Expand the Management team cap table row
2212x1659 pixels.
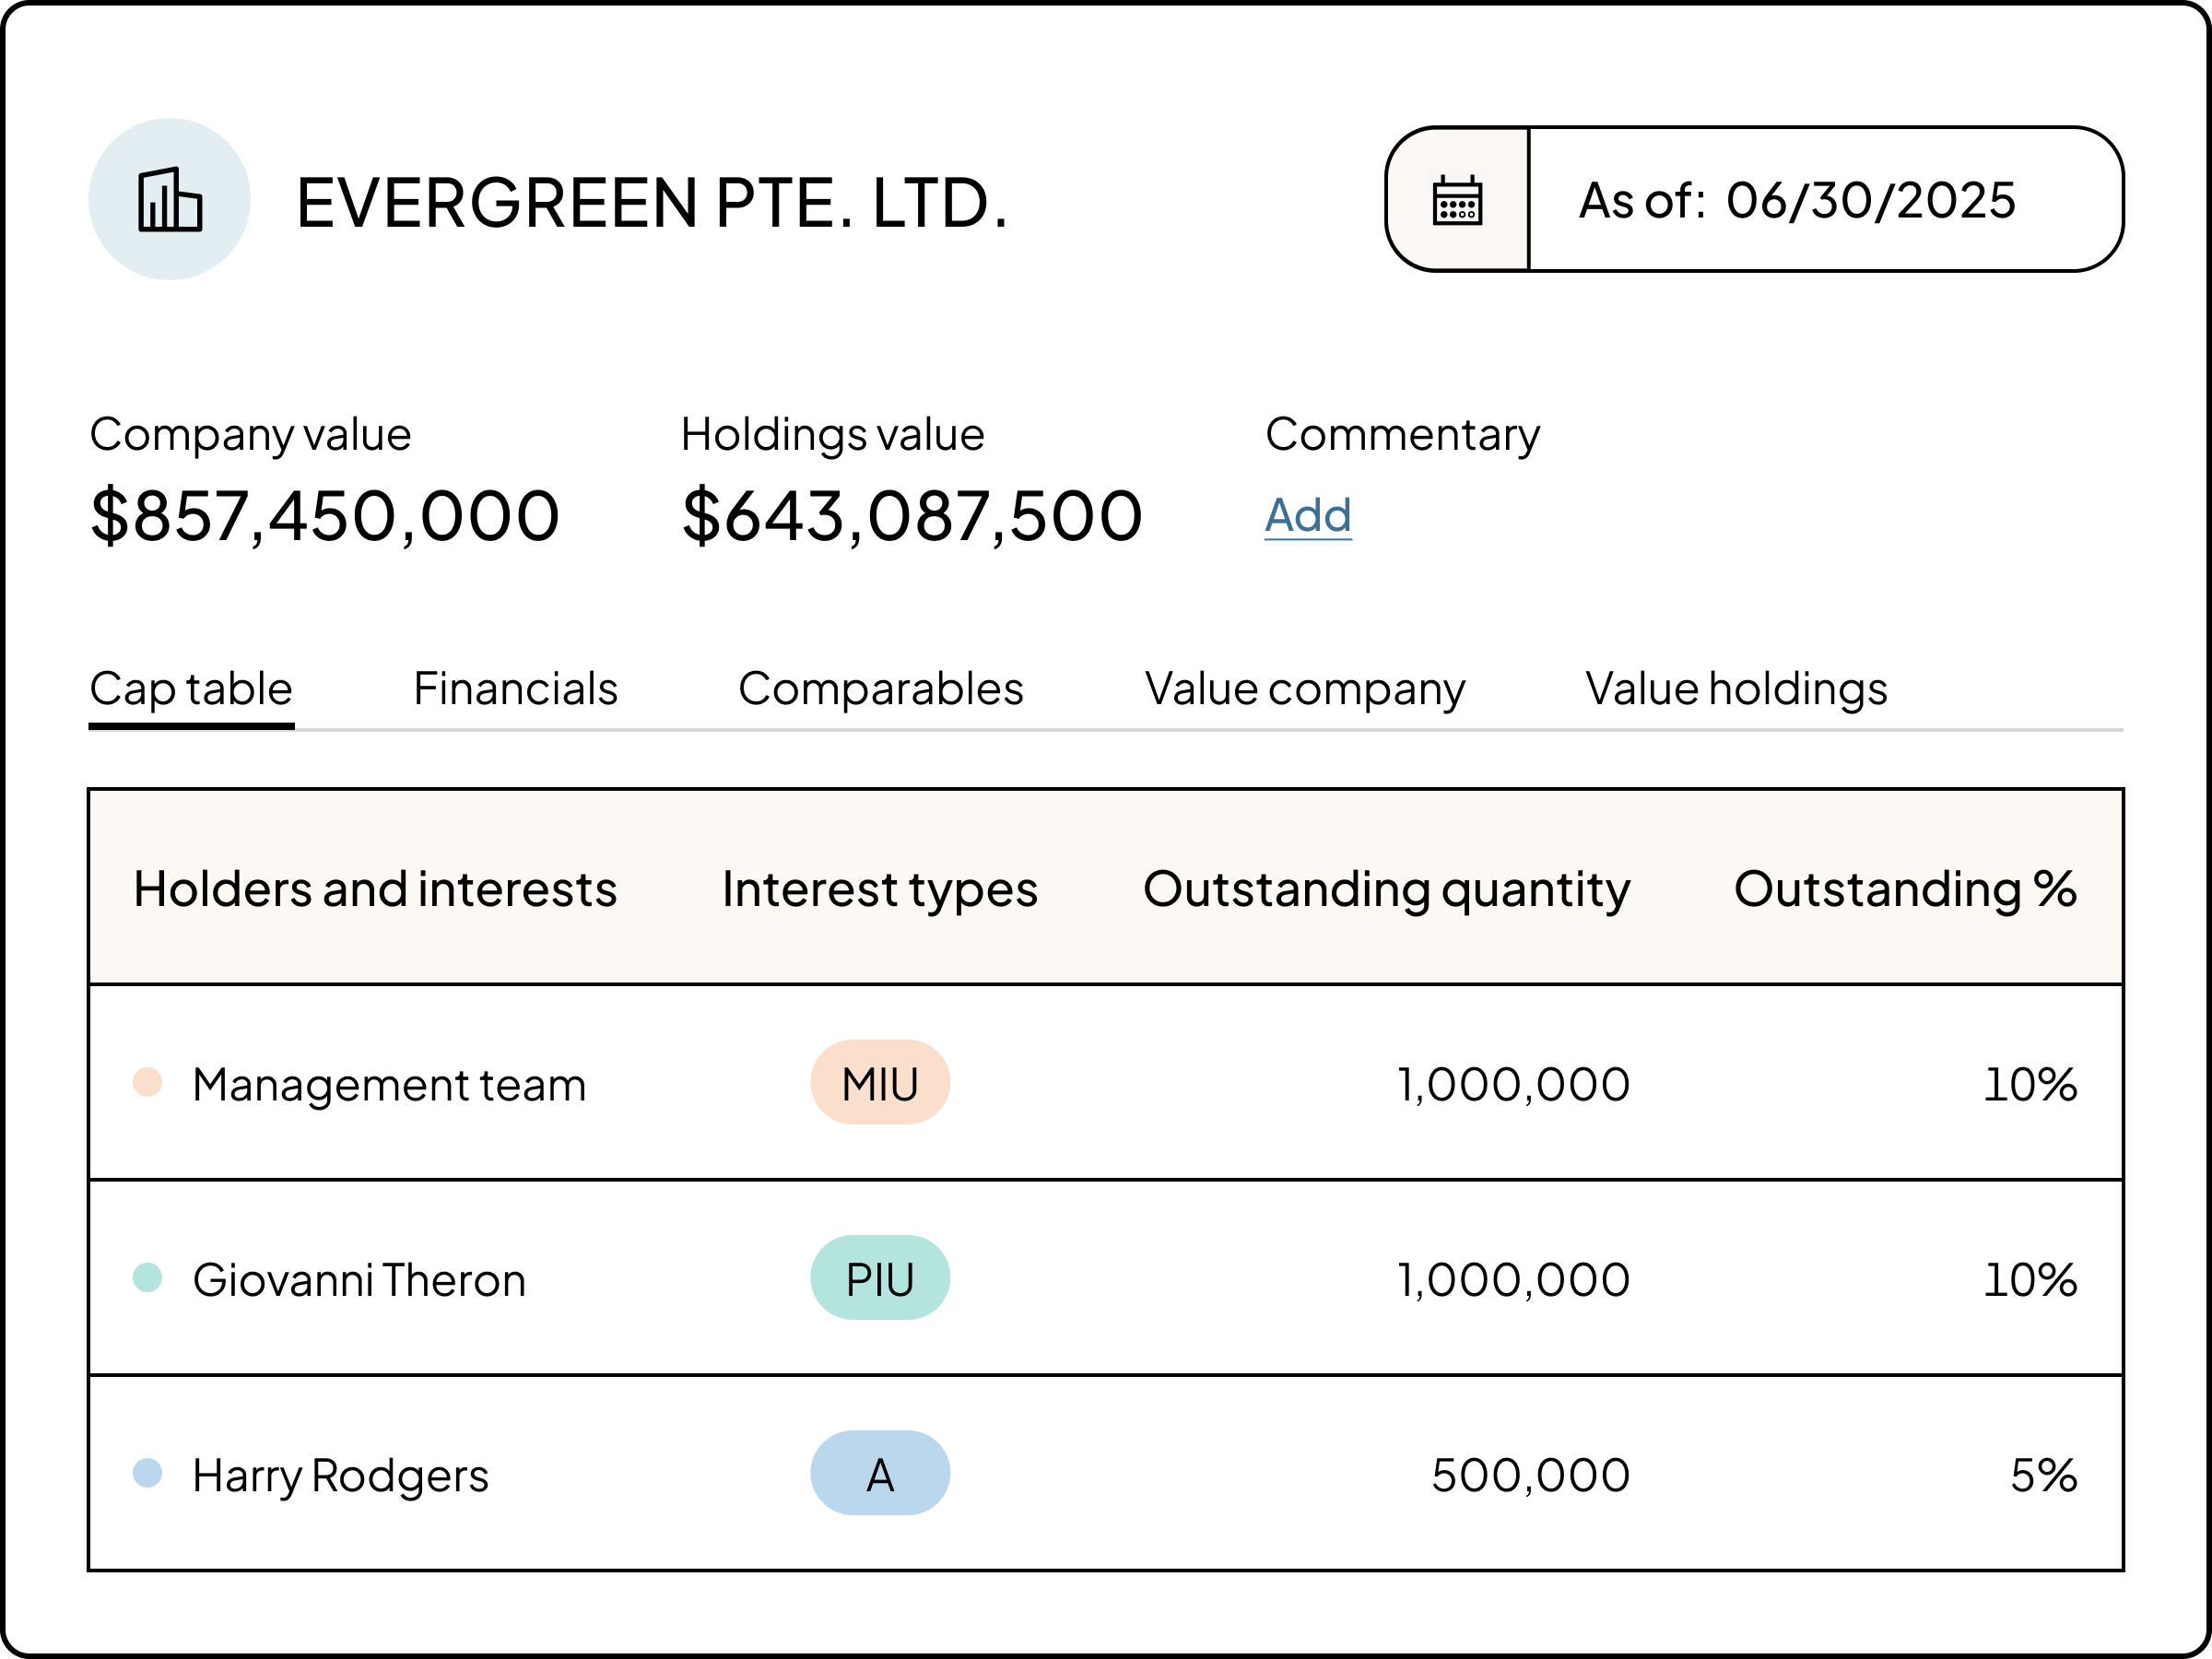(390, 1081)
